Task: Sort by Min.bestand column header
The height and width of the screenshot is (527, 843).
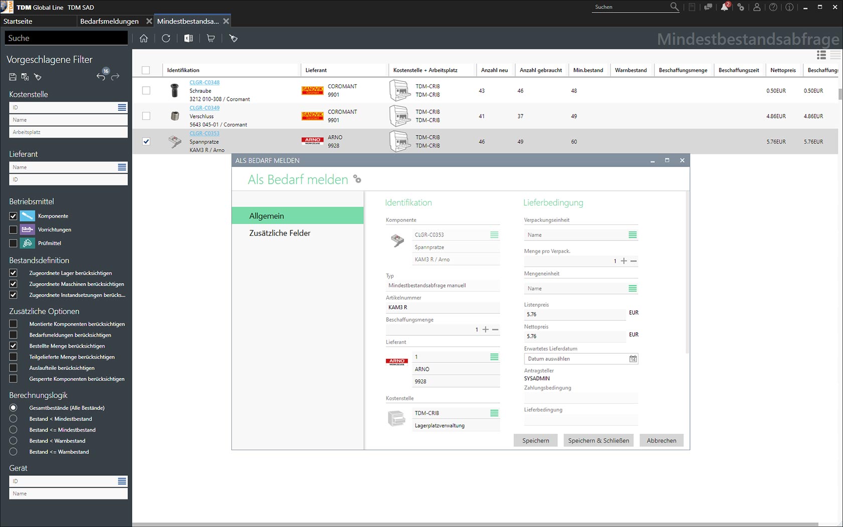Action: tap(588, 70)
